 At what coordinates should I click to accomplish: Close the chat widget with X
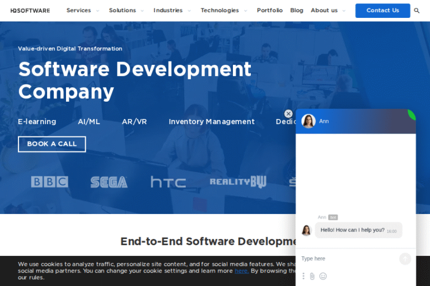288,113
